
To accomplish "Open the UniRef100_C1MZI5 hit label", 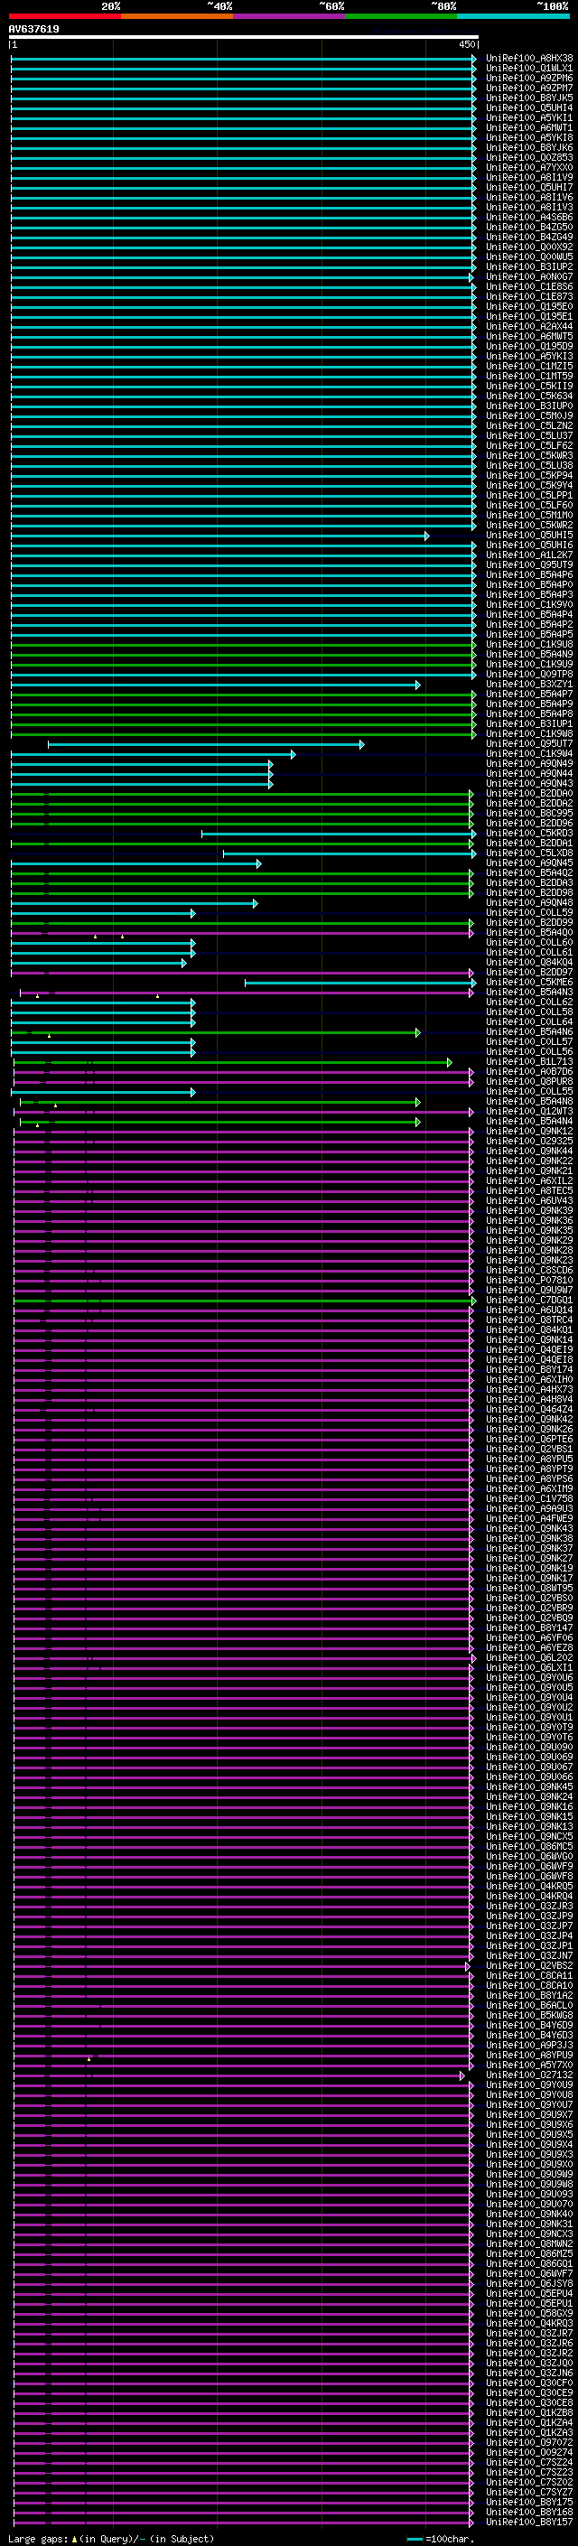I will pos(528,367).
